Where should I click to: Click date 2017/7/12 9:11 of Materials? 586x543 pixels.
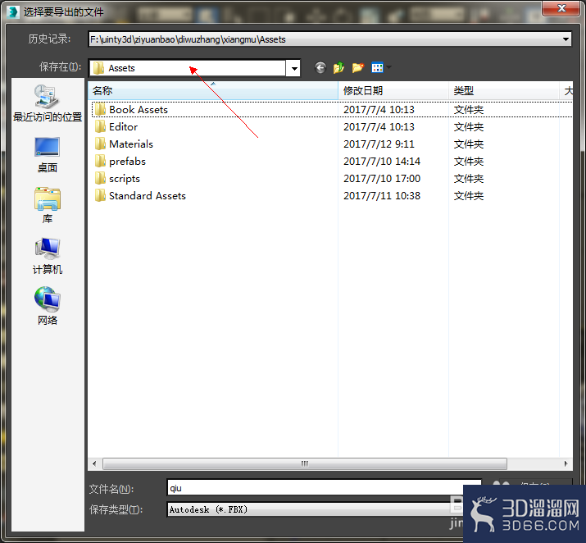(x=379, y=144)
